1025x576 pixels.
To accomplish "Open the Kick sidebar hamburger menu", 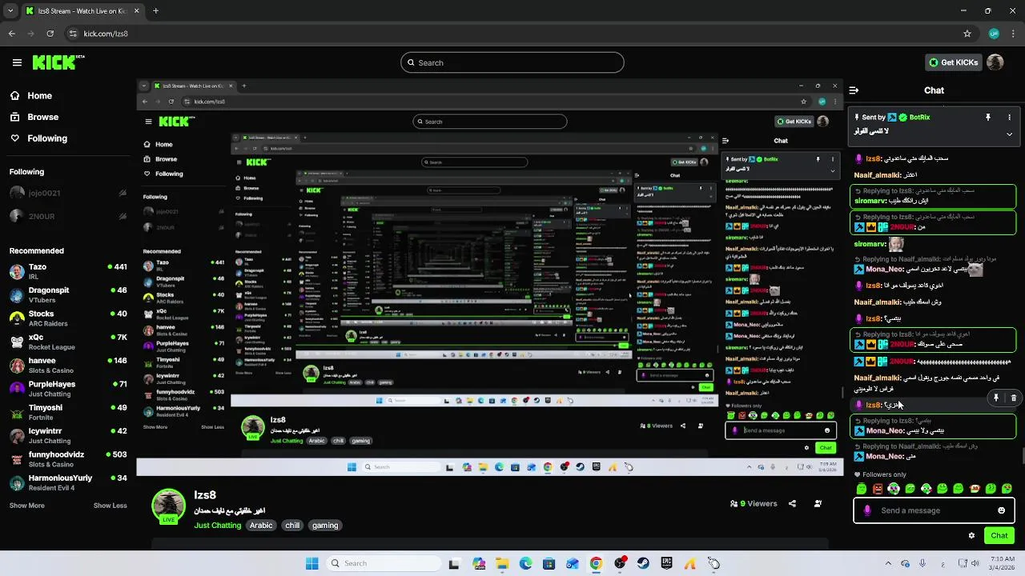I will [x=17, y=62].
